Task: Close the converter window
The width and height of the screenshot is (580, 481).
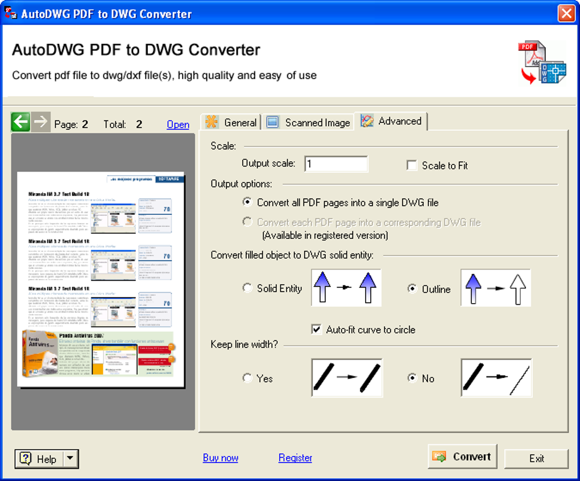Action: pos(566,14)
